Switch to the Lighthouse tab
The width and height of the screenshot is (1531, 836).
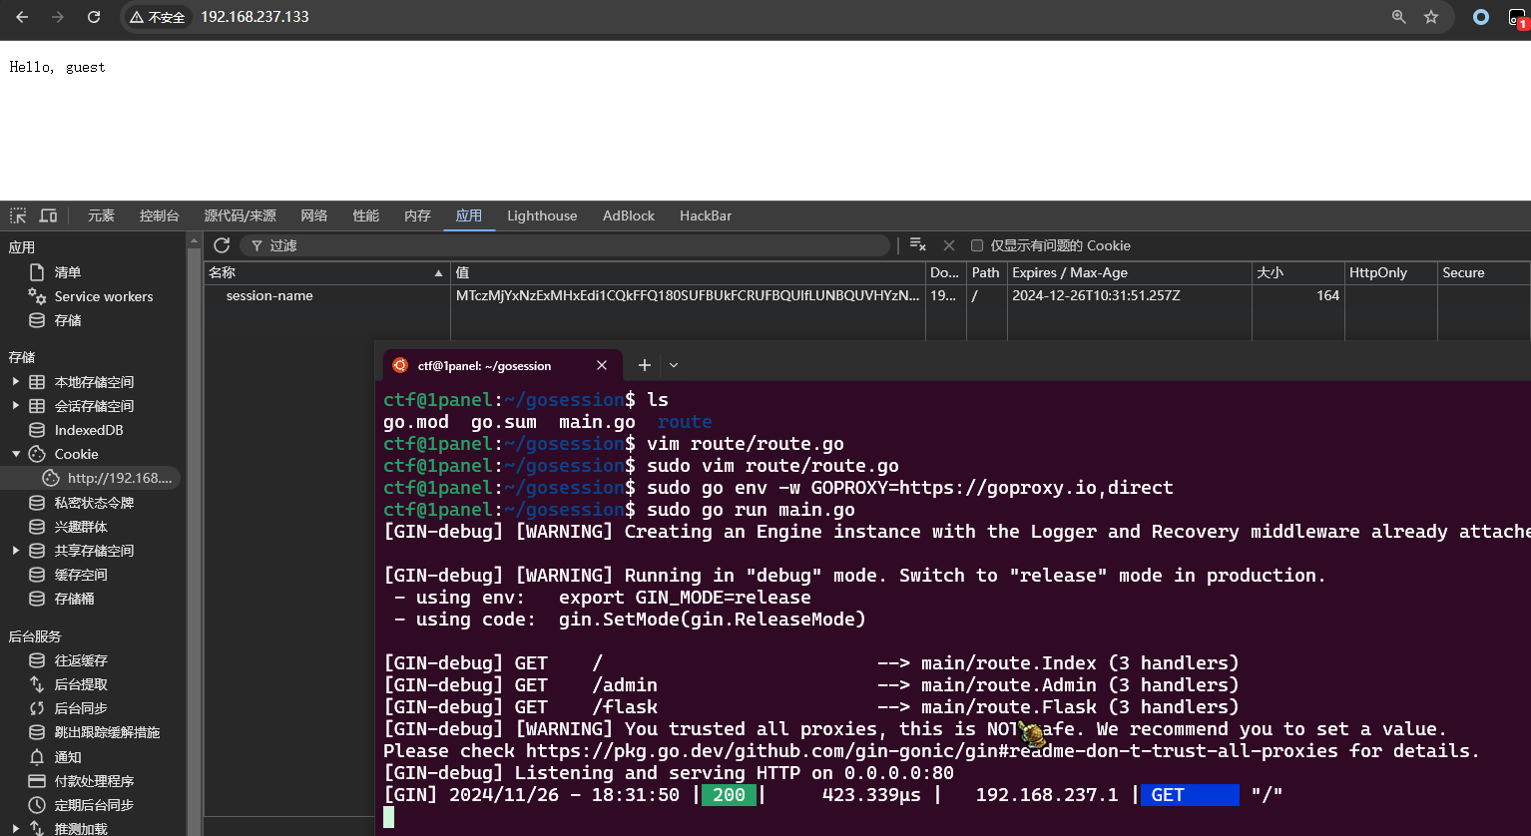(541, 215)
